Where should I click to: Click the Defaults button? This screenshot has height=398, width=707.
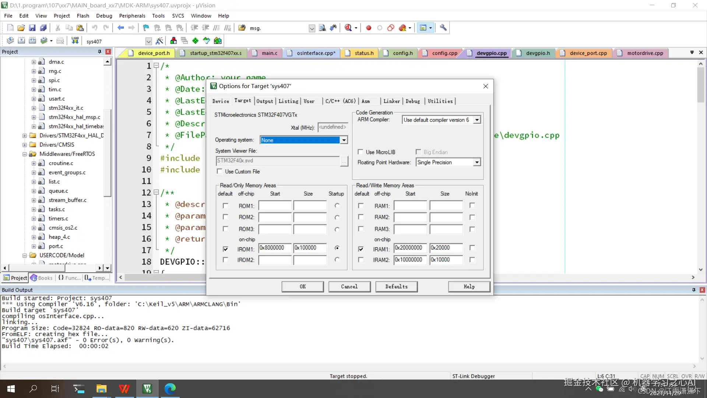coord(396,287)
